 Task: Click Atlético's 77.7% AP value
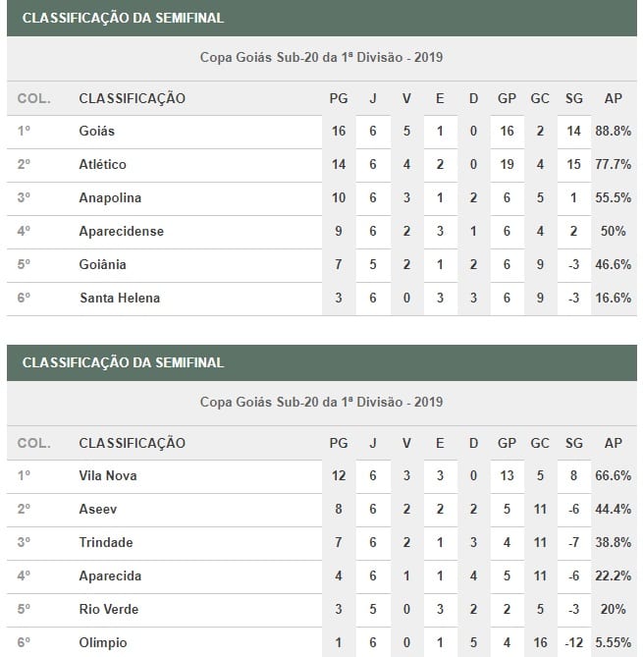[x=613, y=164]
